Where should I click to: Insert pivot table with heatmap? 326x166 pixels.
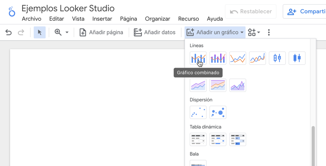238,140
